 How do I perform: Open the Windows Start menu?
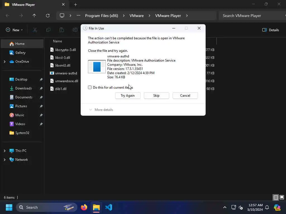(9, 207)
